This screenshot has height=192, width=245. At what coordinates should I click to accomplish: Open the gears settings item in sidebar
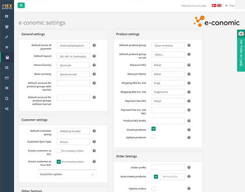[x=7, y=109]
